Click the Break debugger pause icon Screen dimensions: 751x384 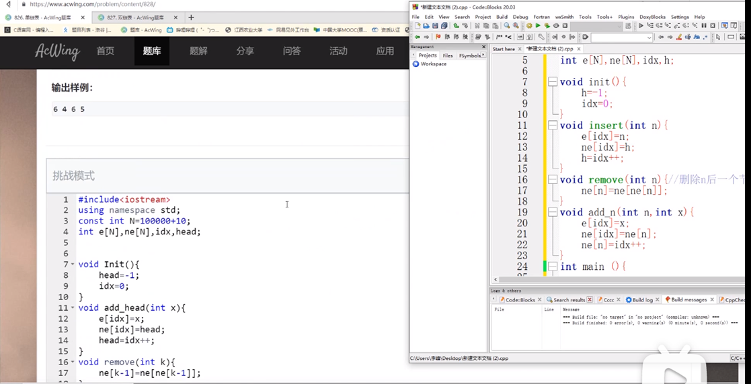click(704, 26)
